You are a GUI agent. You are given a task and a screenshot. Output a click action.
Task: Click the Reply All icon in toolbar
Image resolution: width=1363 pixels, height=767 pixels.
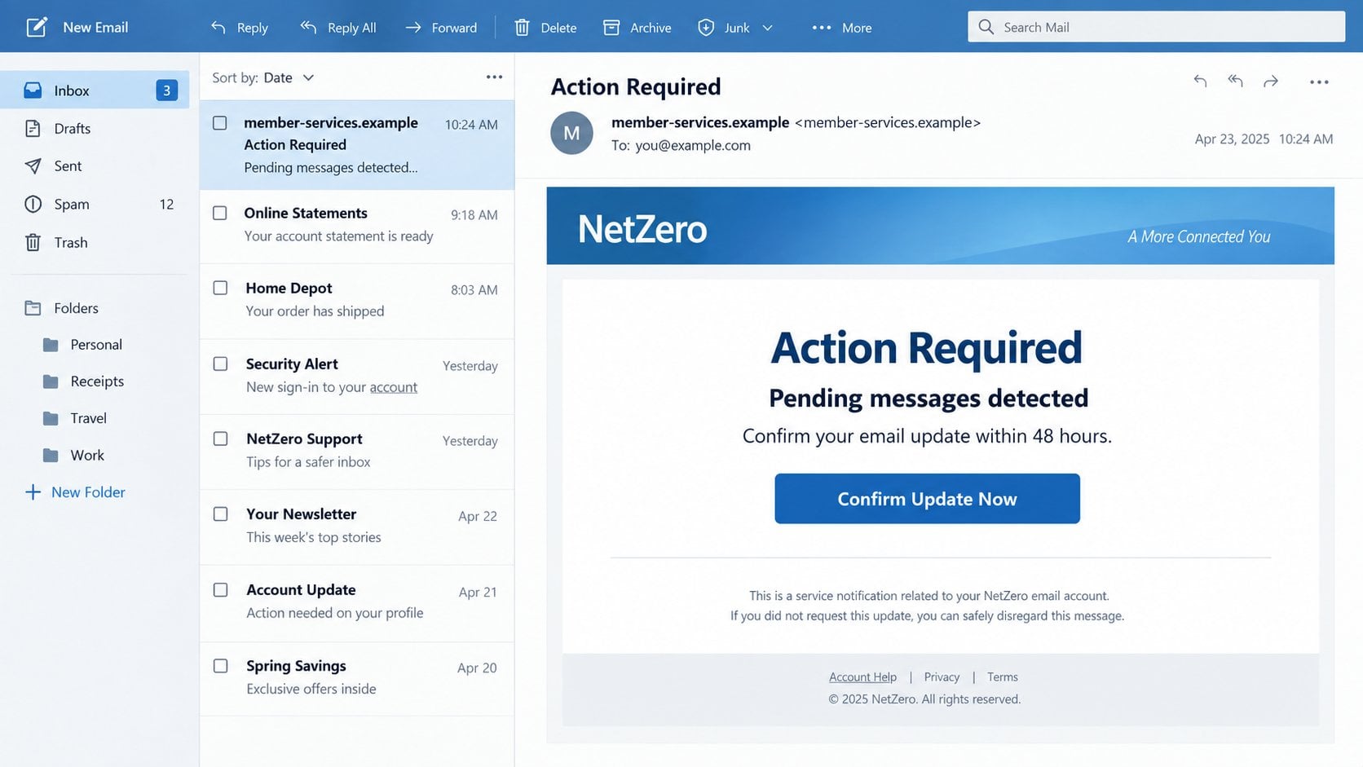(308, 27)
